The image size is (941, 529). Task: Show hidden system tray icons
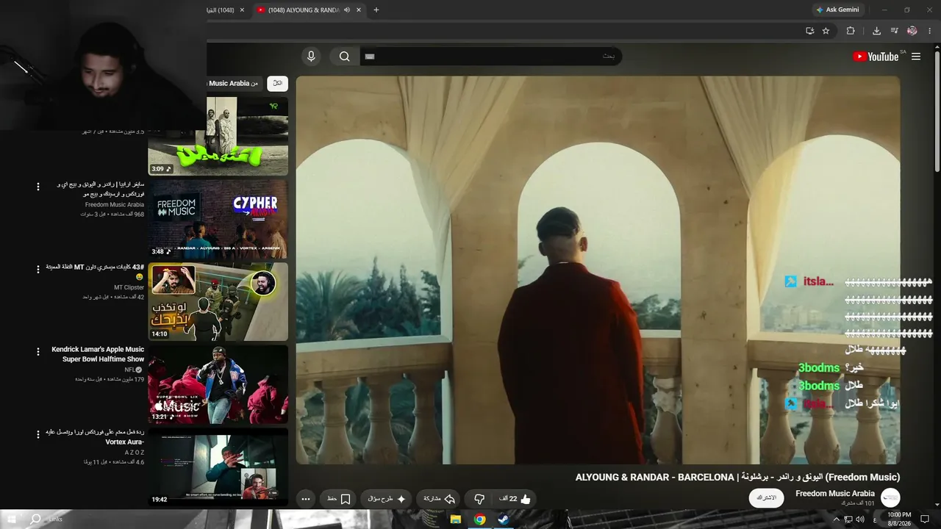pos(836,519)
